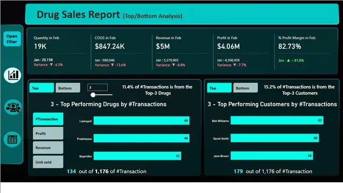Select Top in the drugs panel
The height and width of the screenshot is (193, 343).
42,88
